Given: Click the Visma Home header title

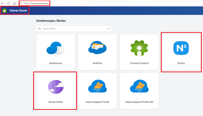Looking at the screenshot, I should 18,11.
